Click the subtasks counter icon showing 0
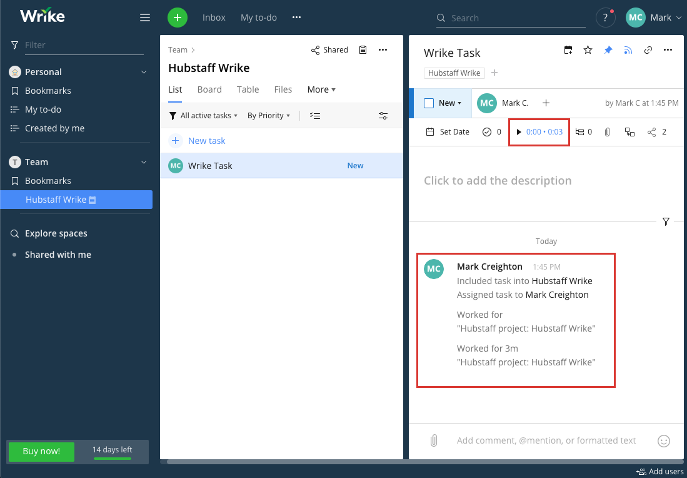This screenshot has width=687, height=478. [x=584, y=131]
